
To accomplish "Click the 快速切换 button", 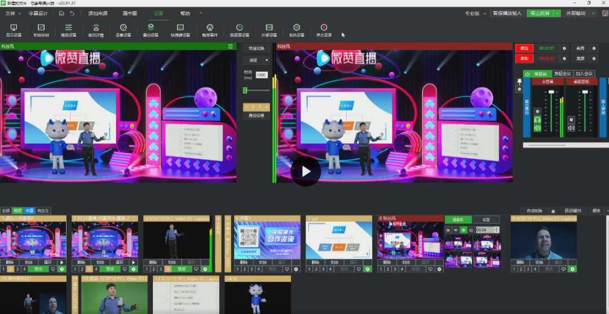I will 257,48.
